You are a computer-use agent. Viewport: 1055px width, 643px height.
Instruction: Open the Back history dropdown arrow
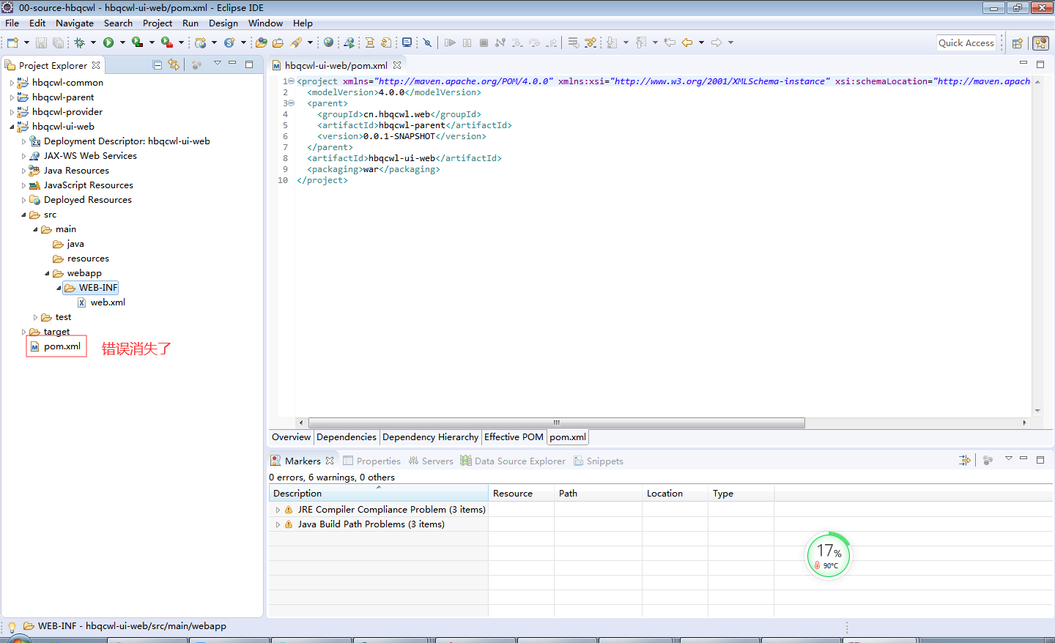pos(701,42)
